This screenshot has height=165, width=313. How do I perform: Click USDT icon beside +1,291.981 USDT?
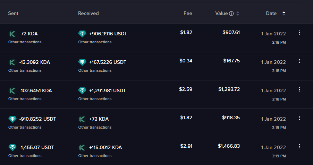click(82, 91)
